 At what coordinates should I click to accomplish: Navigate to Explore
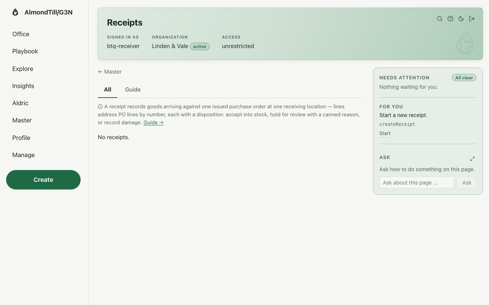[23, 69]
